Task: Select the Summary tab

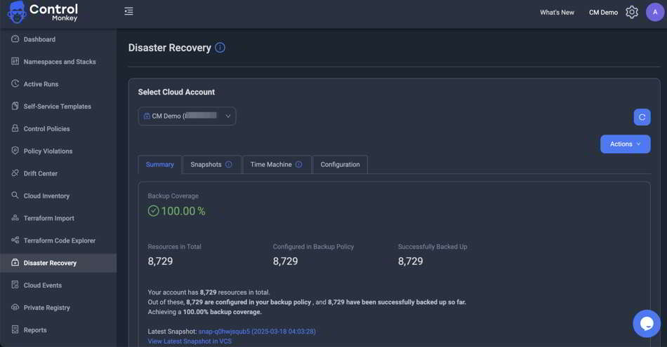Action: [159, 165]
